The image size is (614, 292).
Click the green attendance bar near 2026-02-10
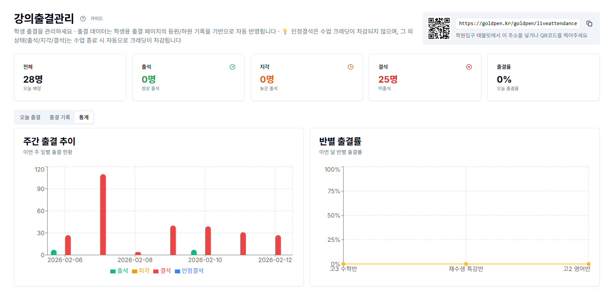194,252
